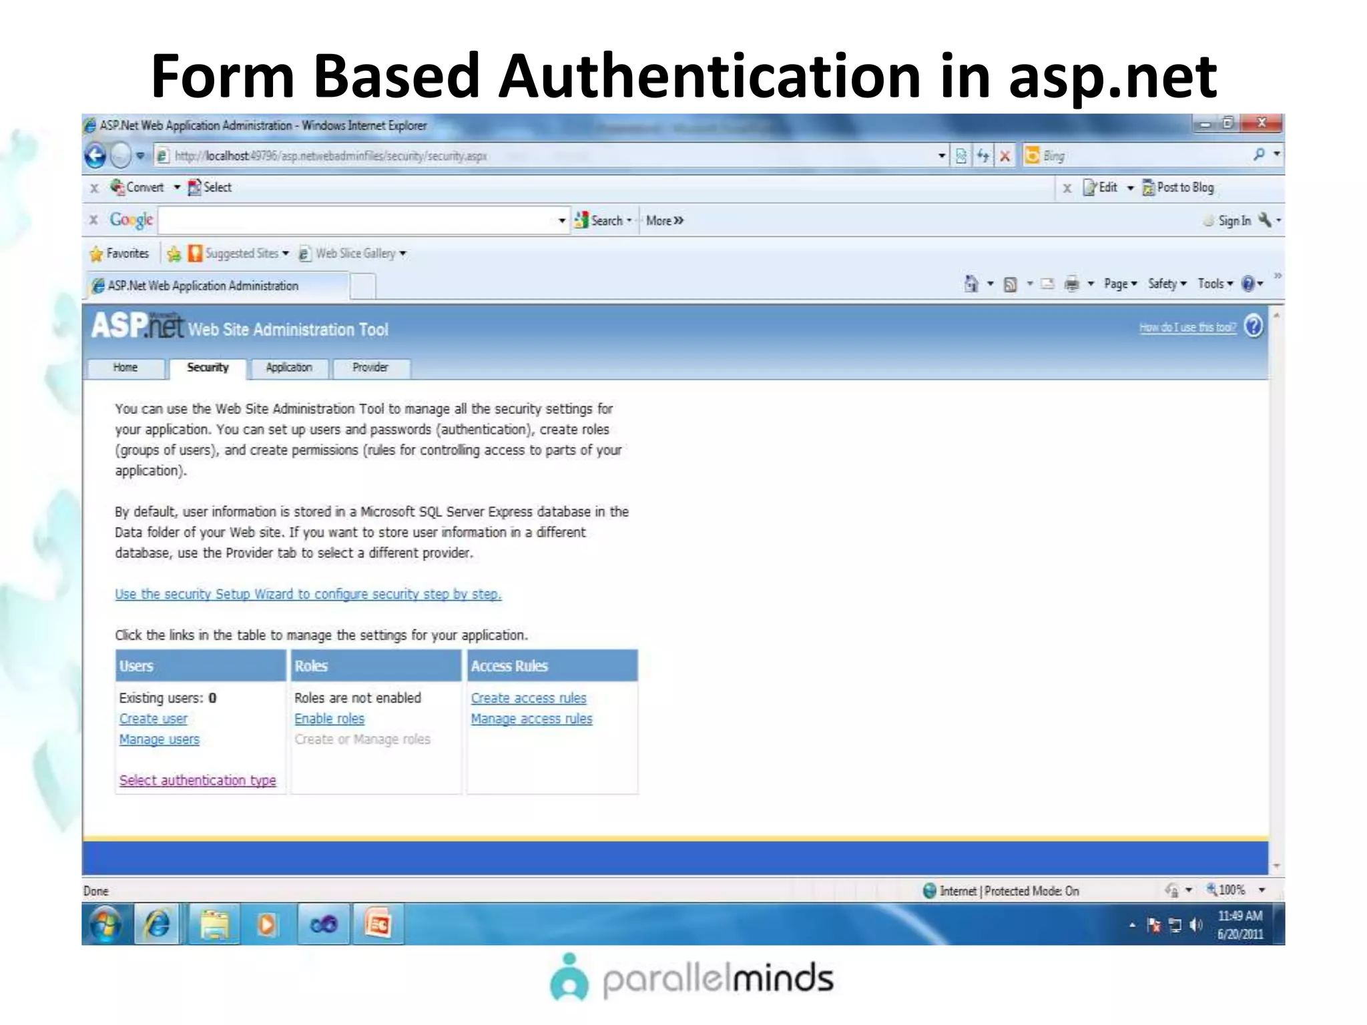Open the Windows Start orb
Viewport: 1367px width, 1025px height.
pyautogui.click(x=105, y=924)
